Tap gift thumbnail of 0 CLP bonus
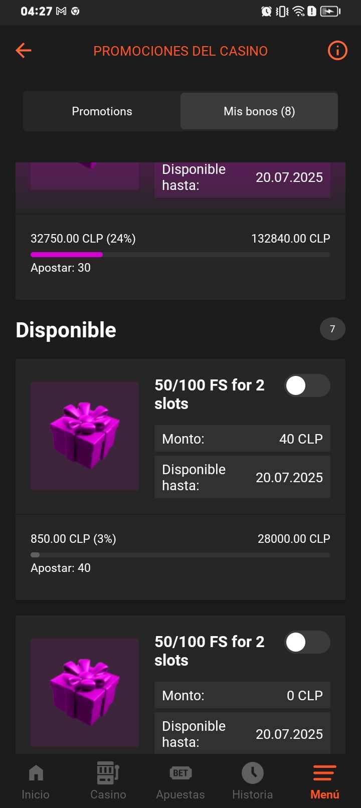The width and height of the screenshot is (361, 808). point(85,693)
